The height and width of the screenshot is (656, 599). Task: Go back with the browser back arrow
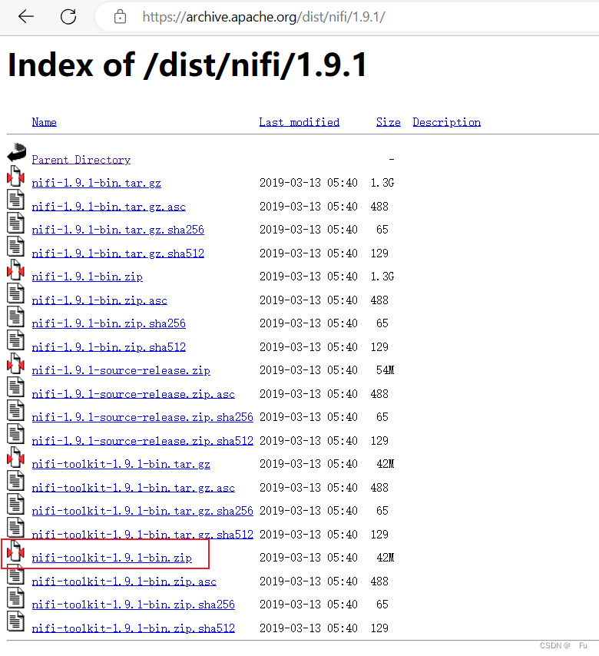click(x=26, y=17)
